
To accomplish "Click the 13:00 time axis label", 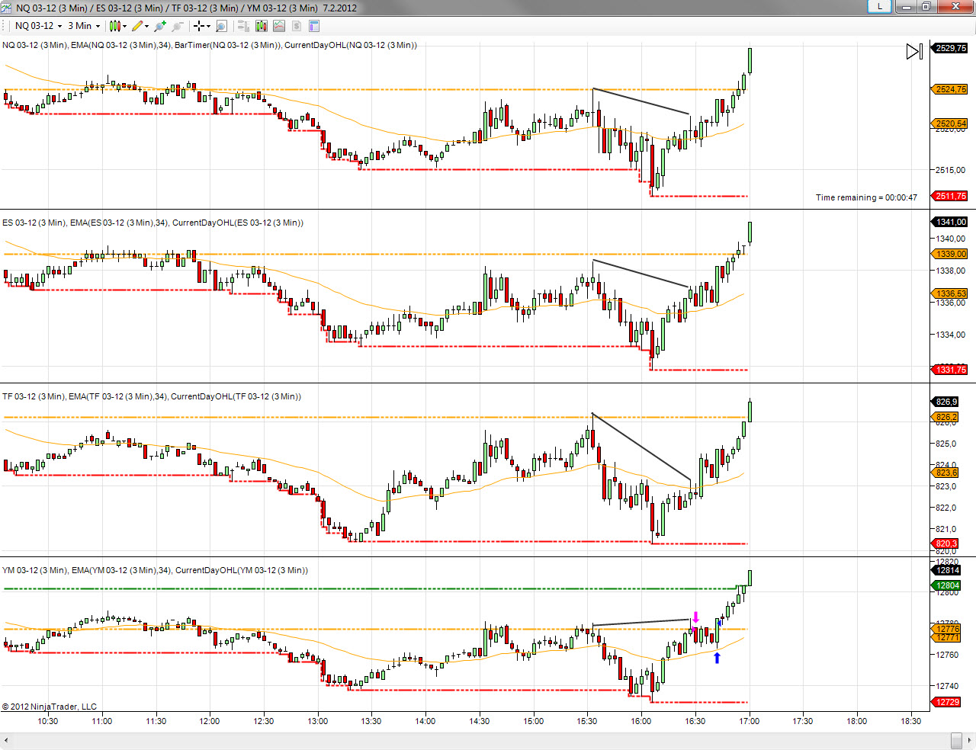I will [x=318, y=721].
